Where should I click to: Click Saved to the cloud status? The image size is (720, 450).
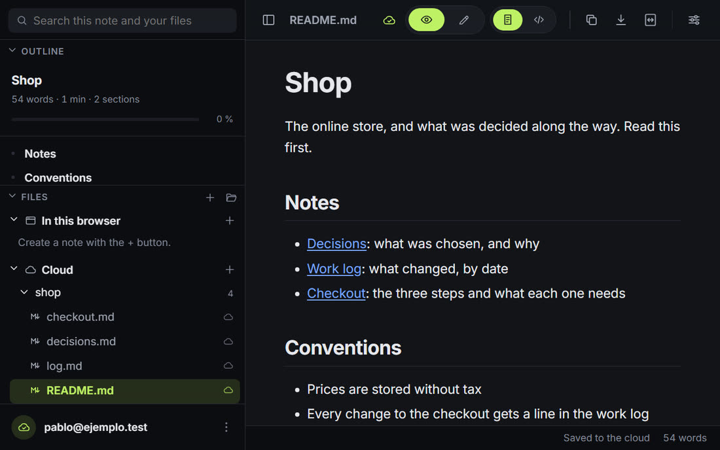coord(606,438)
